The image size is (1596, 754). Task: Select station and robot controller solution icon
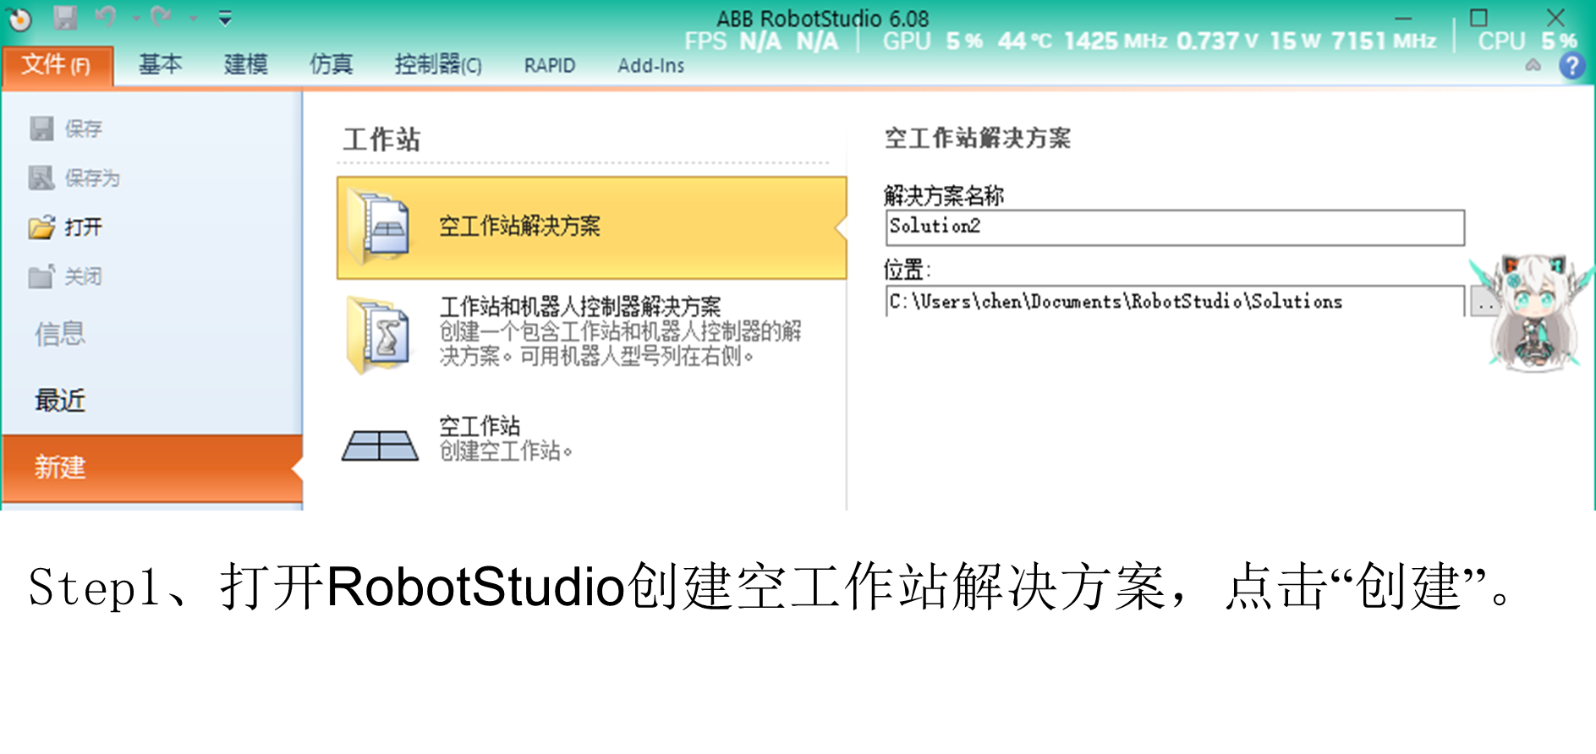[381, 334]
